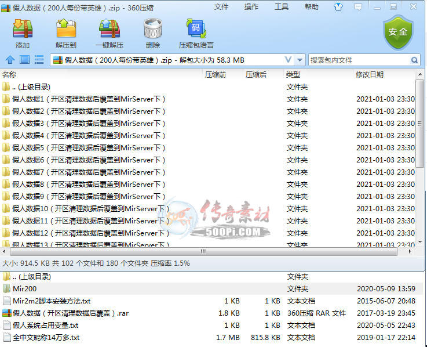Click folder icon of 假人数据5 row
Viewport: 427px width, 347px height.
click(x=6, y=147)
